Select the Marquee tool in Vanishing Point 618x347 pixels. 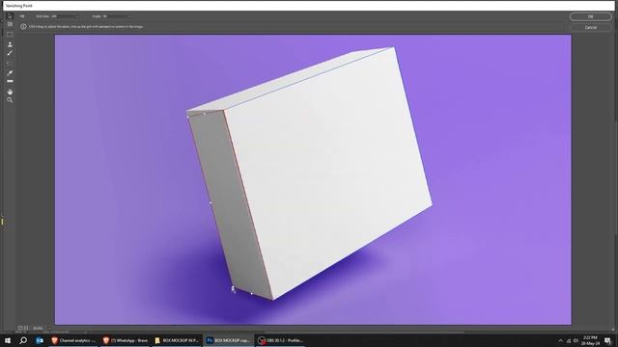[10, 35]
